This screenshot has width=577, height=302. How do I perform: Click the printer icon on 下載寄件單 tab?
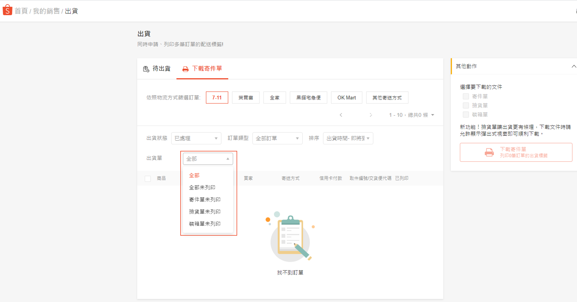186,69
